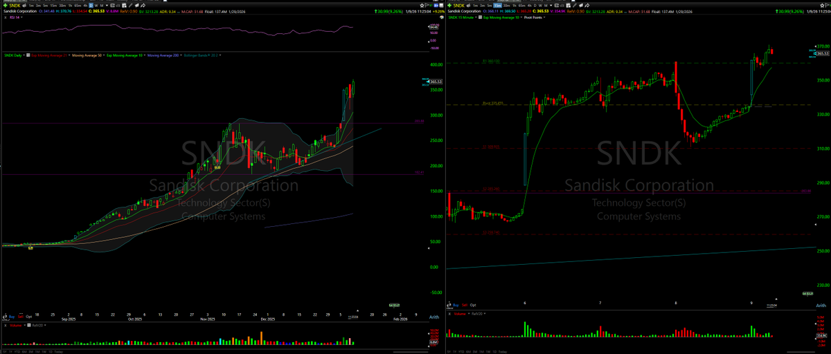This screenshot has width=831, height=354.
Task: Select 1h timeframe in right chart
Action: point(515,6)
